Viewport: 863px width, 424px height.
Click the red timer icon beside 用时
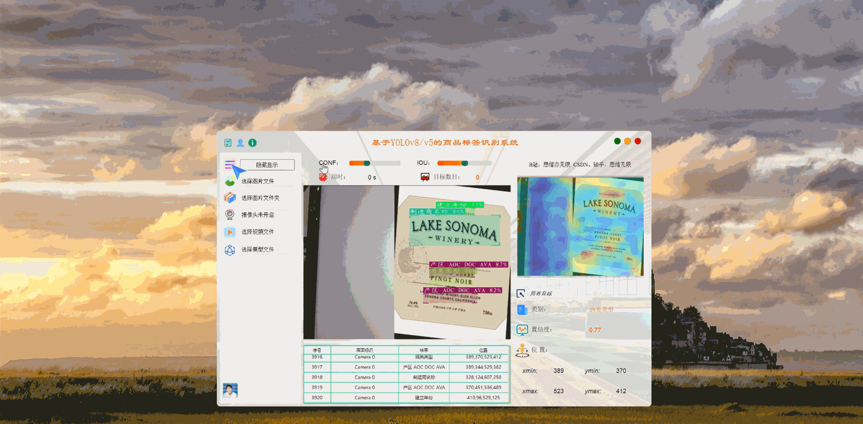(x=323, y=177)
